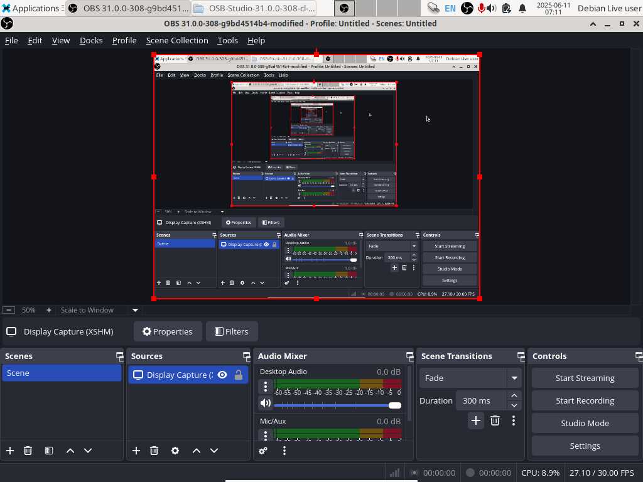Open scene filters in the Scenes toolbar
Viewport: 643px width, 482px height.
[49, 451]
